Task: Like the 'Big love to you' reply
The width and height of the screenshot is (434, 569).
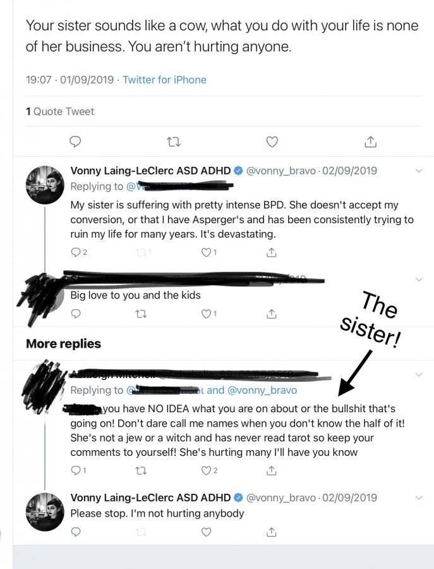Action: pyautogui.click(x=209, y=314)
